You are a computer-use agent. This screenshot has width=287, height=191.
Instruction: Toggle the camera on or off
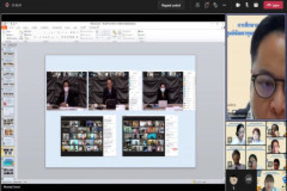tap(238, 5)
